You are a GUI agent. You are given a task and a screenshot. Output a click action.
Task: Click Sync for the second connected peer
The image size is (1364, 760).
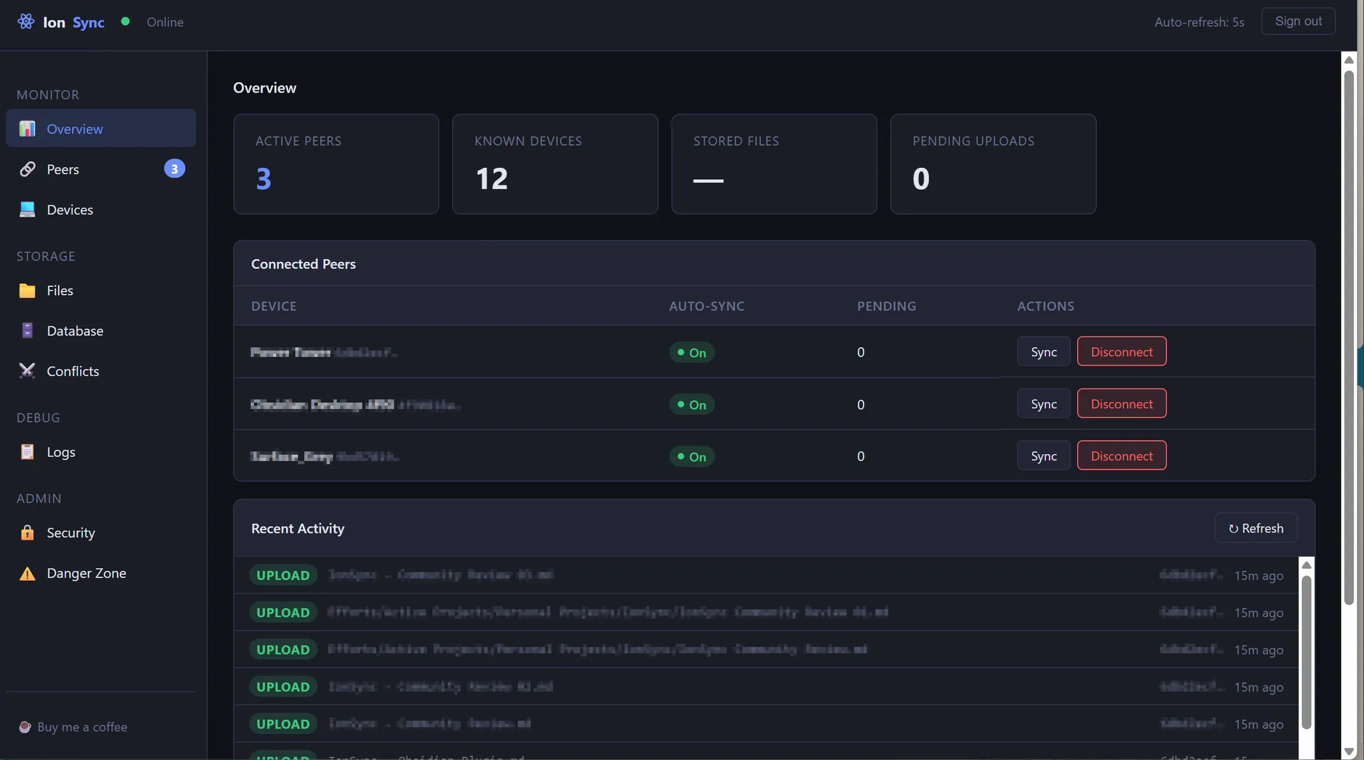pos(1044,403)
